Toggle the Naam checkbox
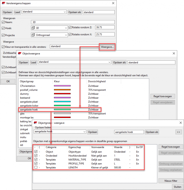184x190 pixels. point(3,22)
